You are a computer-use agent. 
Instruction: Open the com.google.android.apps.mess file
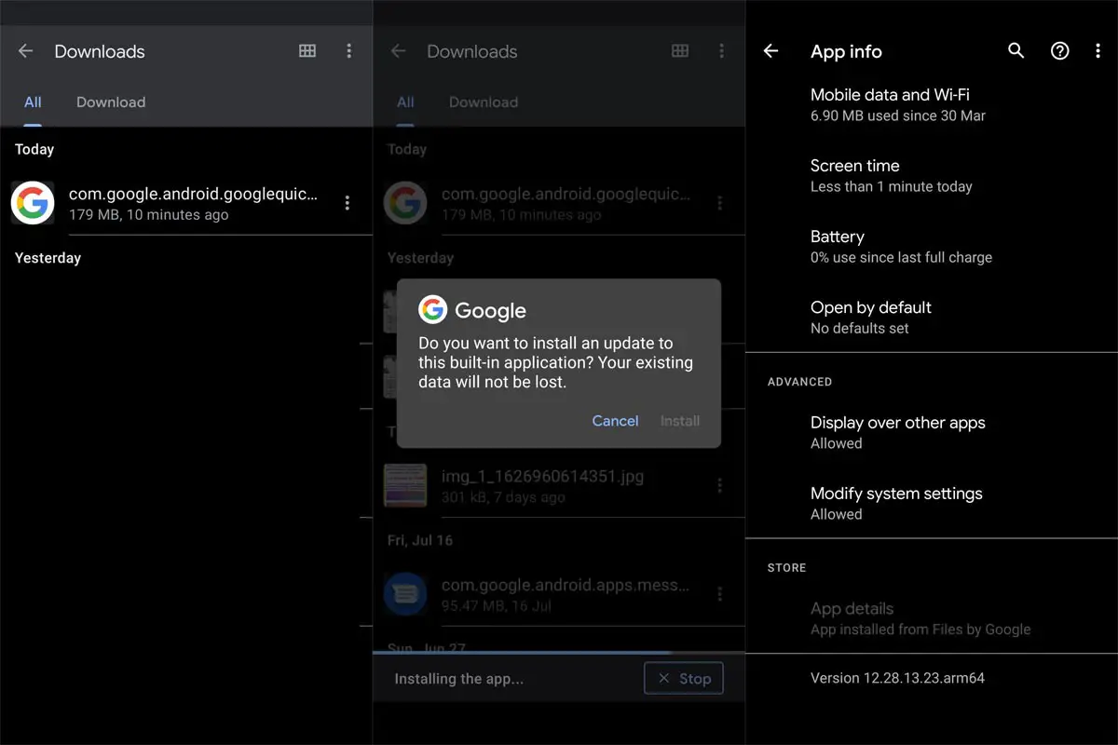tap(559, 593)
